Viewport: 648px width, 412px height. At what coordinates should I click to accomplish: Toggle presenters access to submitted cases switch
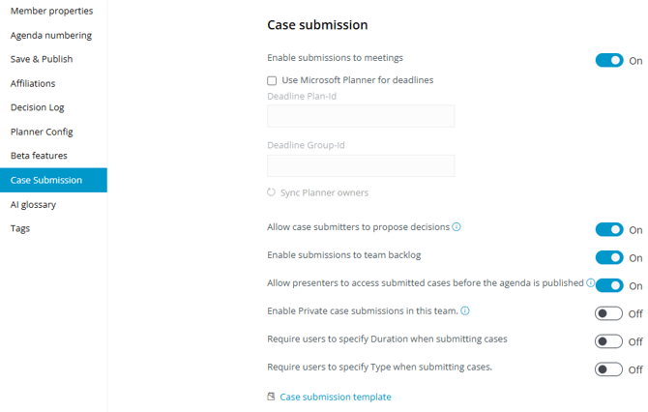608,285
